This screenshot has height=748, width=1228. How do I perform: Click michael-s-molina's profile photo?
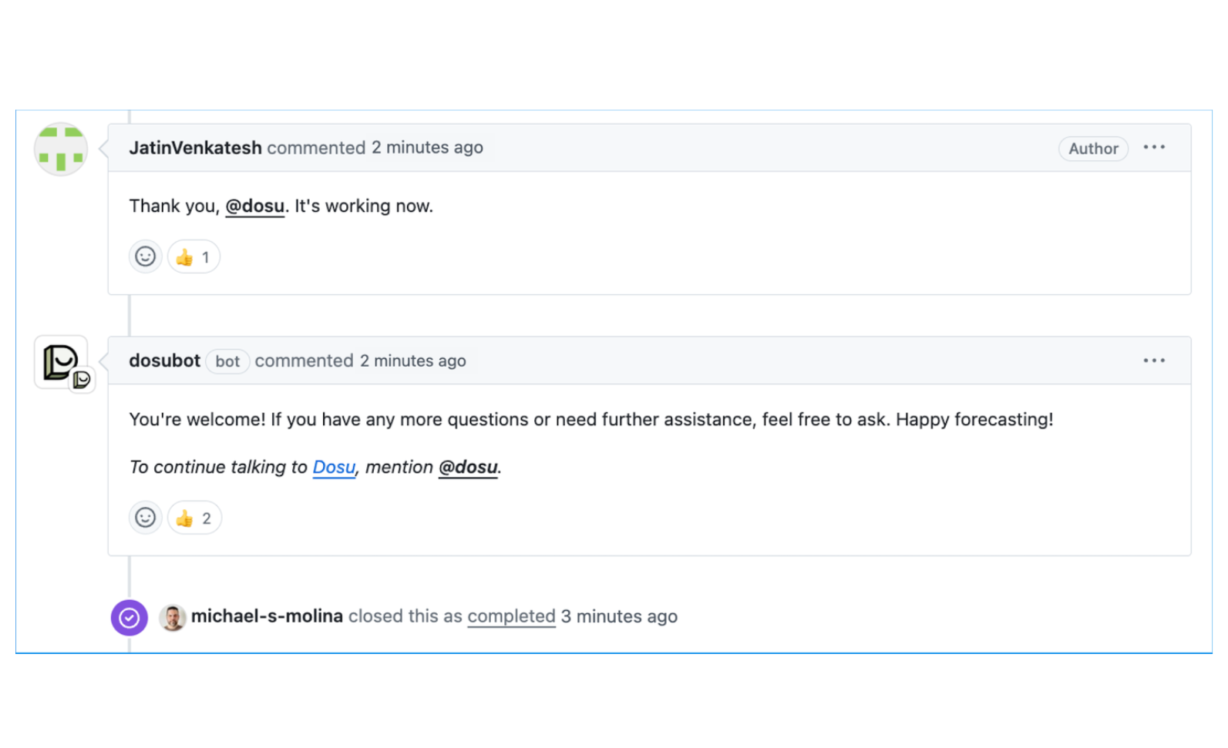[x=173, y=618]
